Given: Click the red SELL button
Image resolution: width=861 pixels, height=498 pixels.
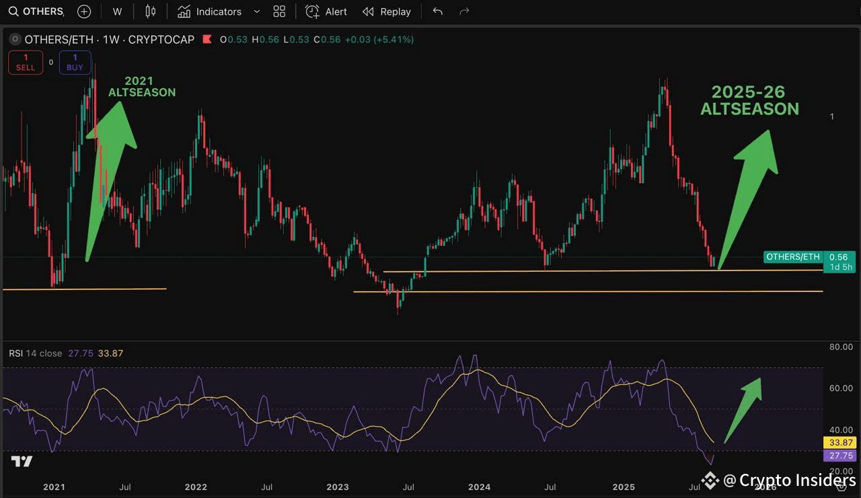Looking at the screenshot, I should coord(26,63).
